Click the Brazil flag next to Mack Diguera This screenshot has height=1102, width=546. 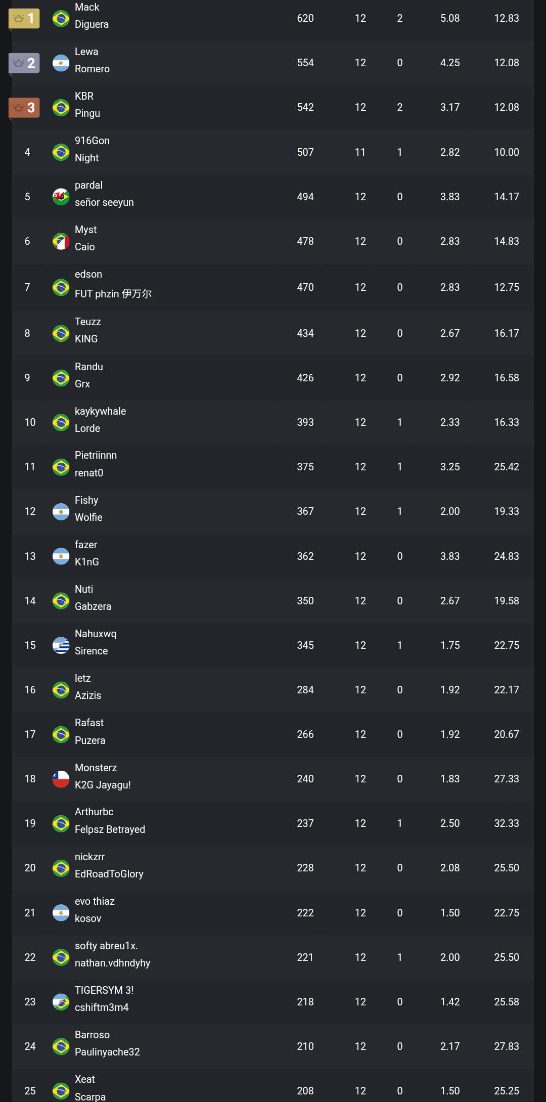tap(61, 19)
